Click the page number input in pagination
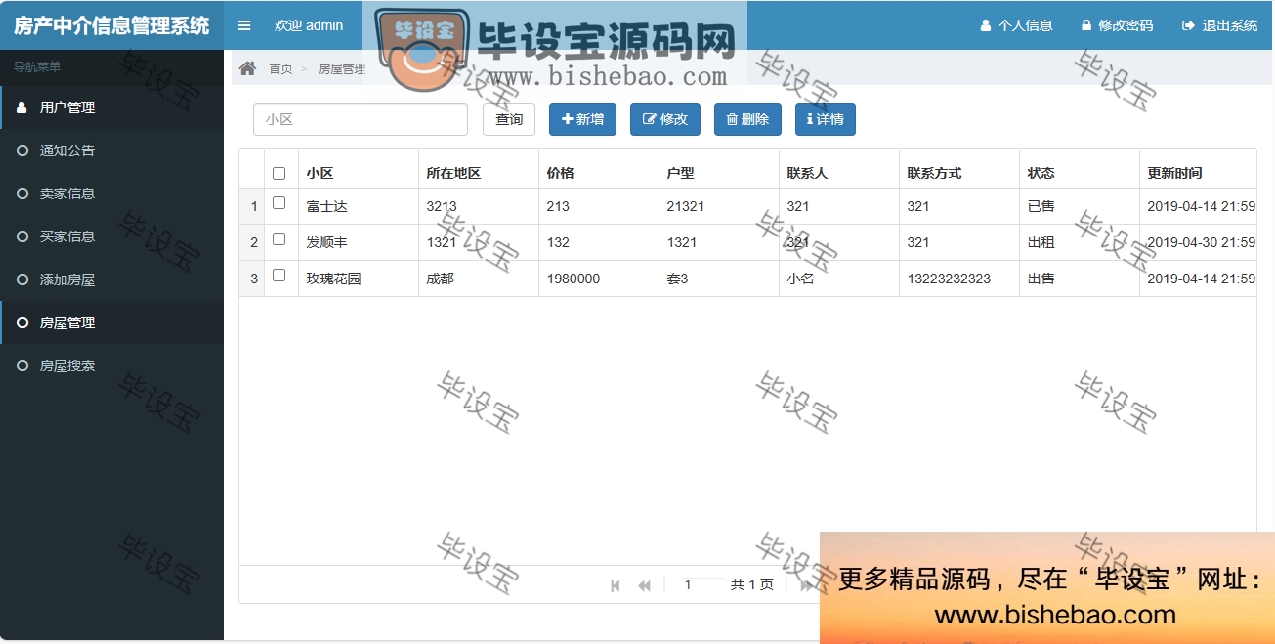 point(697,584)
